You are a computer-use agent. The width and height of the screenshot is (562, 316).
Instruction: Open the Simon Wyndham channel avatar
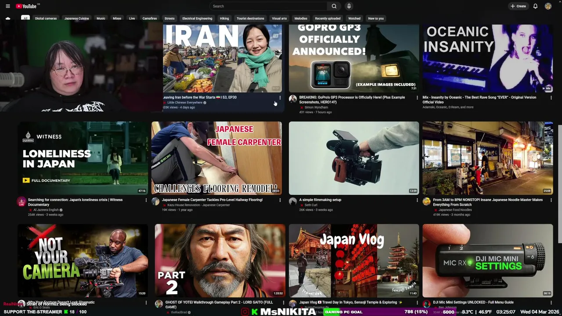pyautogui.click(x=293, y=99)
